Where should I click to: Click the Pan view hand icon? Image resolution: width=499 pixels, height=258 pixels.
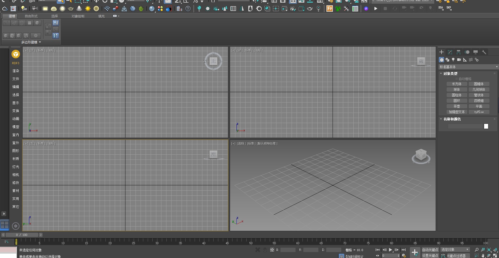tap(483, 256)
